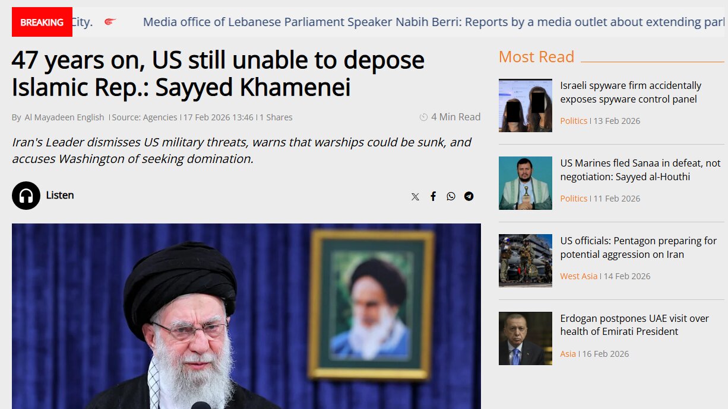Click the clock icon beside 4 Min Read
The image size is (728, 409).
click(423, 117)
